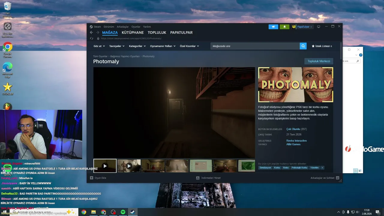The image size is (384, 216).
Task: Click the Steam logo in title bar
Action: 91,27
